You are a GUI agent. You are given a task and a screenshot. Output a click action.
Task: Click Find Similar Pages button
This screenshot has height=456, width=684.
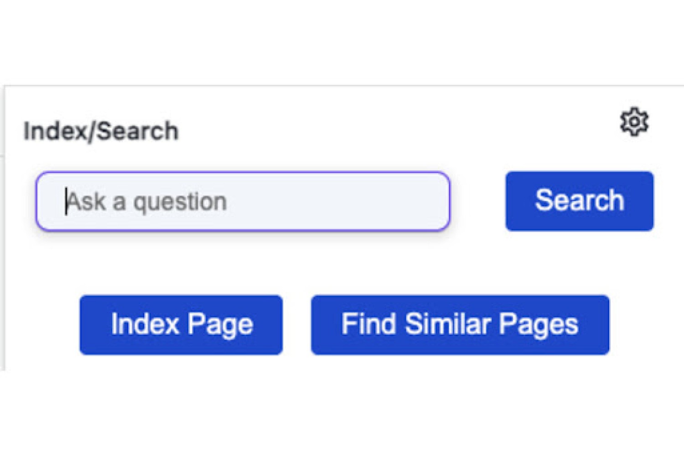(460, 325)
